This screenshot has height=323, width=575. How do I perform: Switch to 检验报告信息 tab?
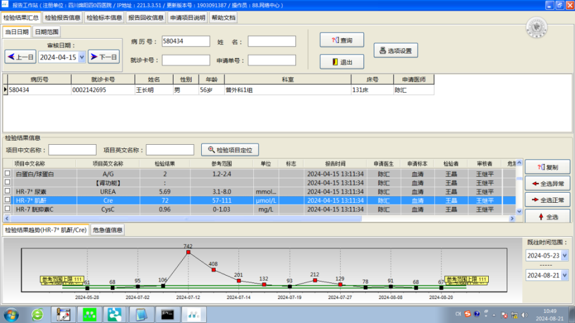(62, 17)
